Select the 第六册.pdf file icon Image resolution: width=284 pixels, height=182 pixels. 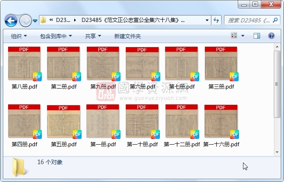point(142,64)
